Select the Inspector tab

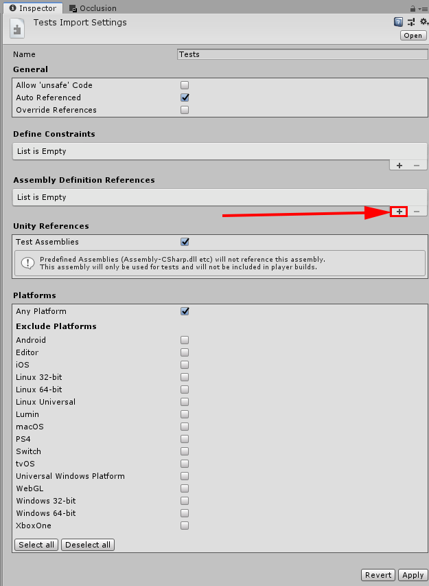(33, 8)
